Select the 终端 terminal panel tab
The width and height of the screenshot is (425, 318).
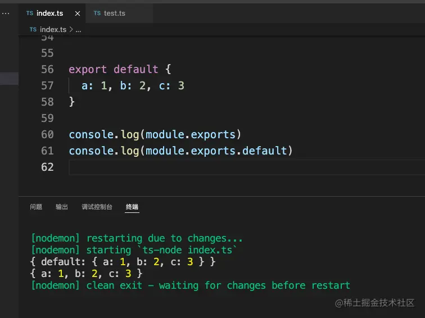click(x=132, y=207)
